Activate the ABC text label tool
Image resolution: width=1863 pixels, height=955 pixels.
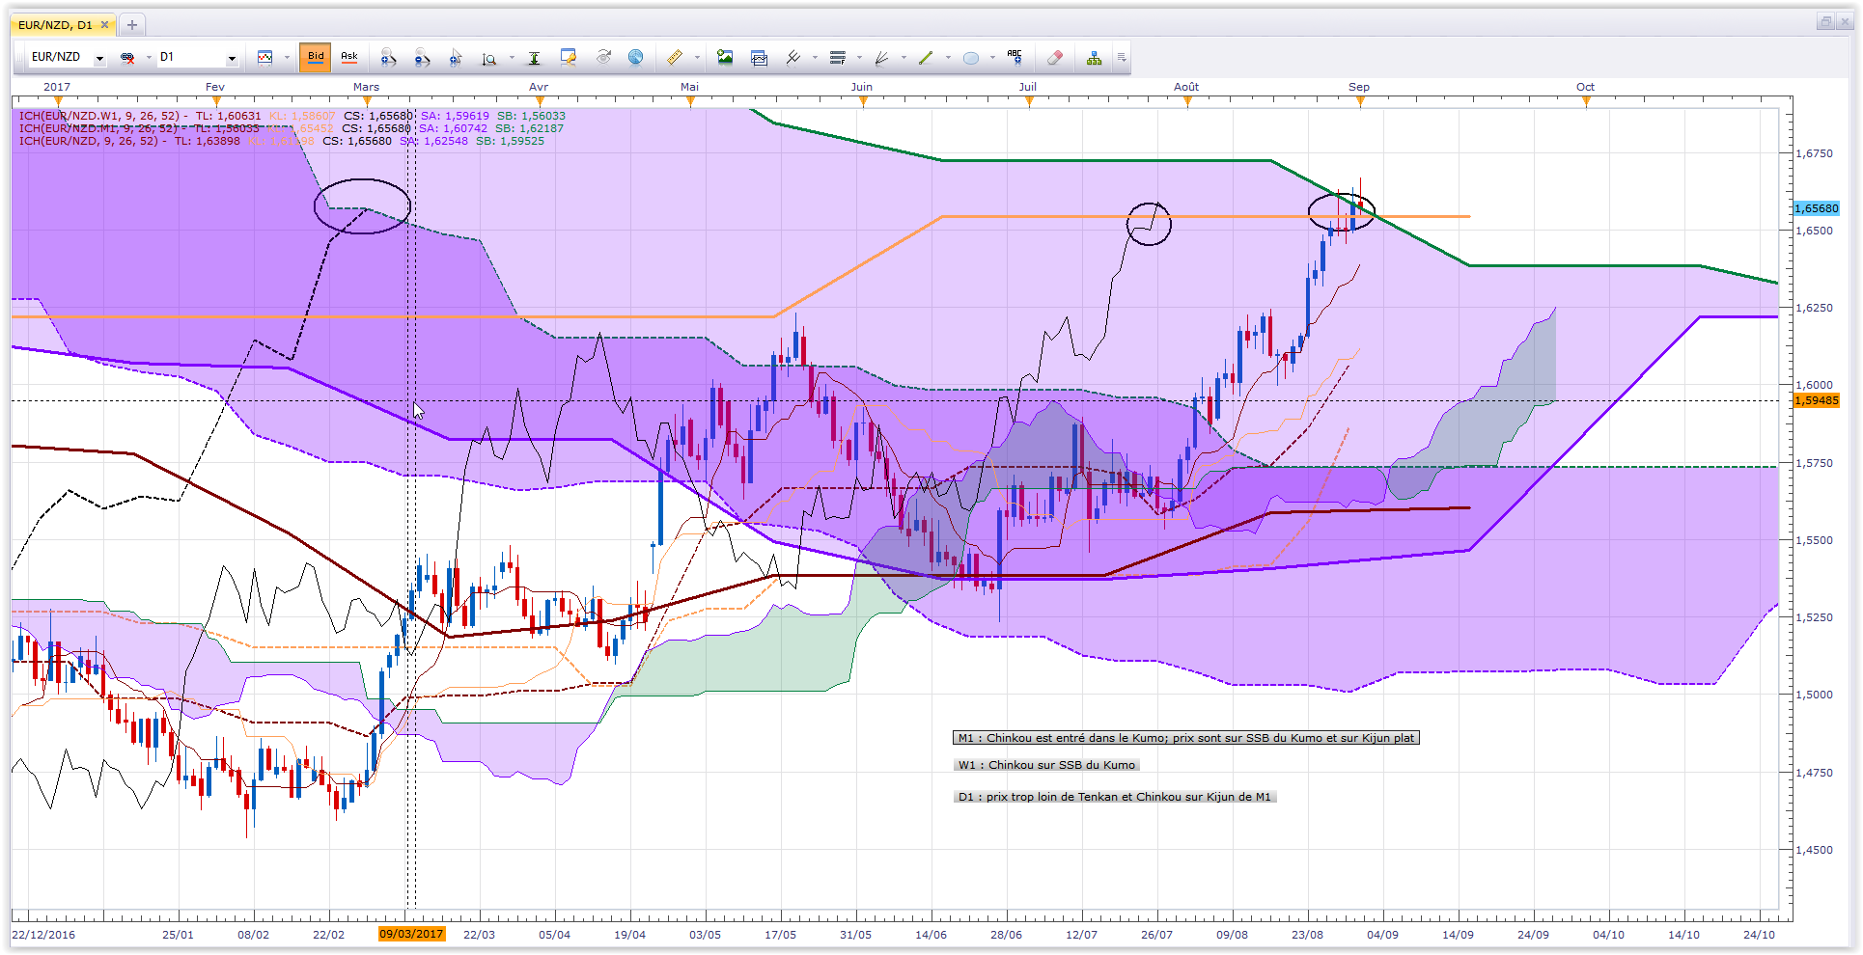[1015, 57]
